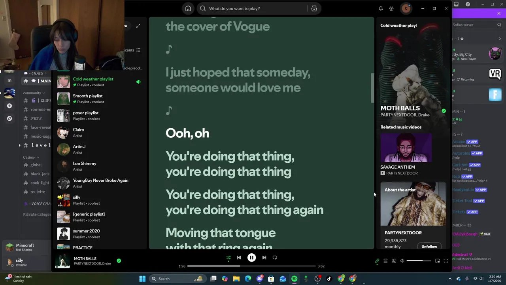
Task: Seek in the song progress bar
Action: tap(251, 266)
